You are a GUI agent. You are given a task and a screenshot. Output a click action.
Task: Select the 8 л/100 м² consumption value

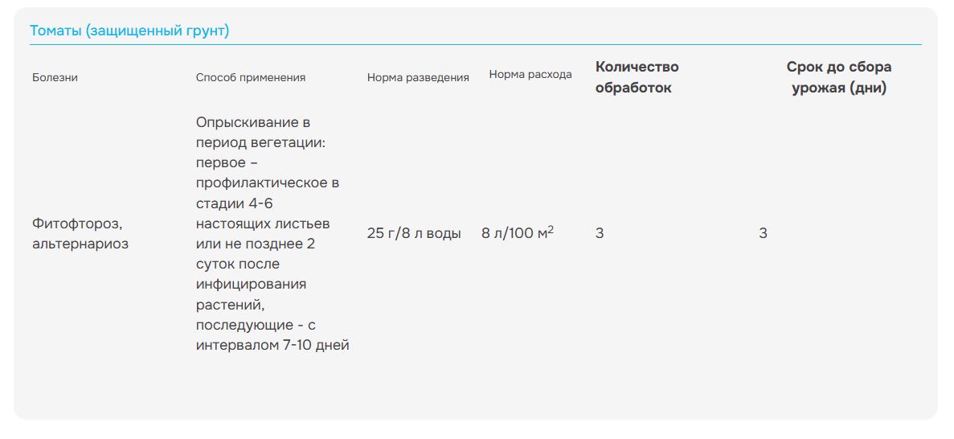click(x=518, y=232)
